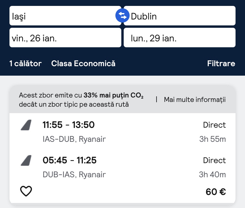245x208 pixels.
Task: Select the 60 € flight price
Action: coord(216,192)
